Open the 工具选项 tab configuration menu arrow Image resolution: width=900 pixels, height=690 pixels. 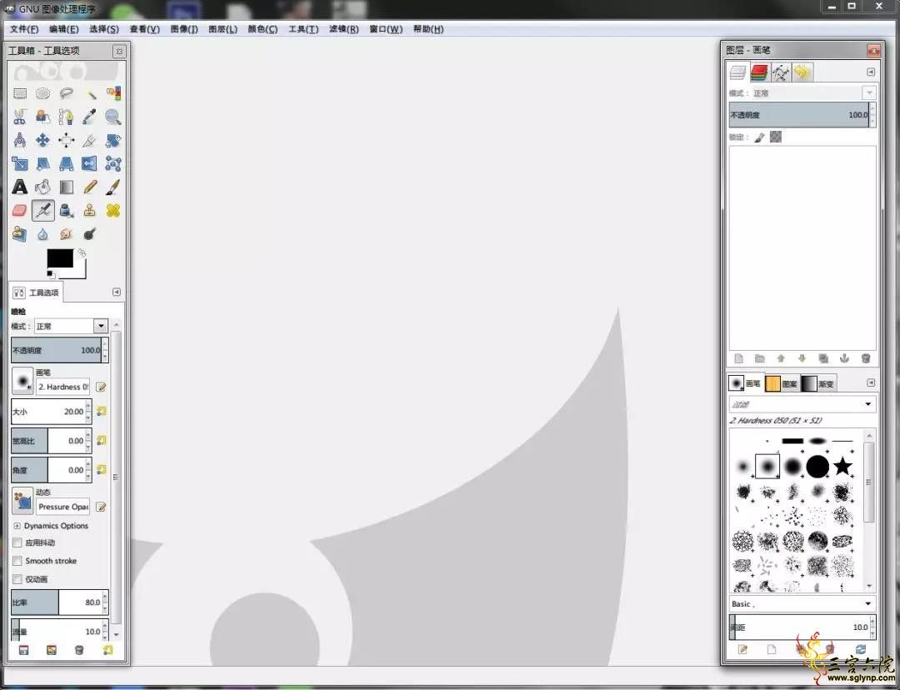tap(117, 292)
